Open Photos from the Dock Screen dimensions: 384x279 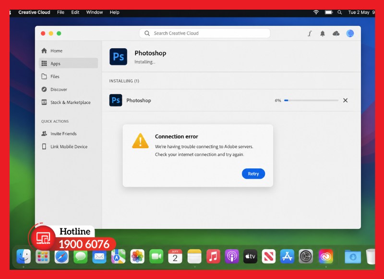137,256
